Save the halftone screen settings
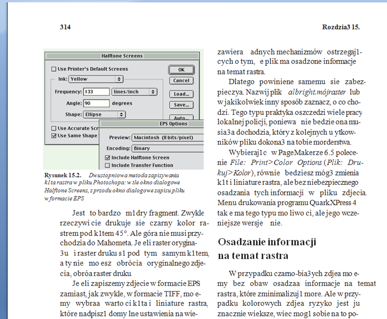 click(x=181, y=105)
